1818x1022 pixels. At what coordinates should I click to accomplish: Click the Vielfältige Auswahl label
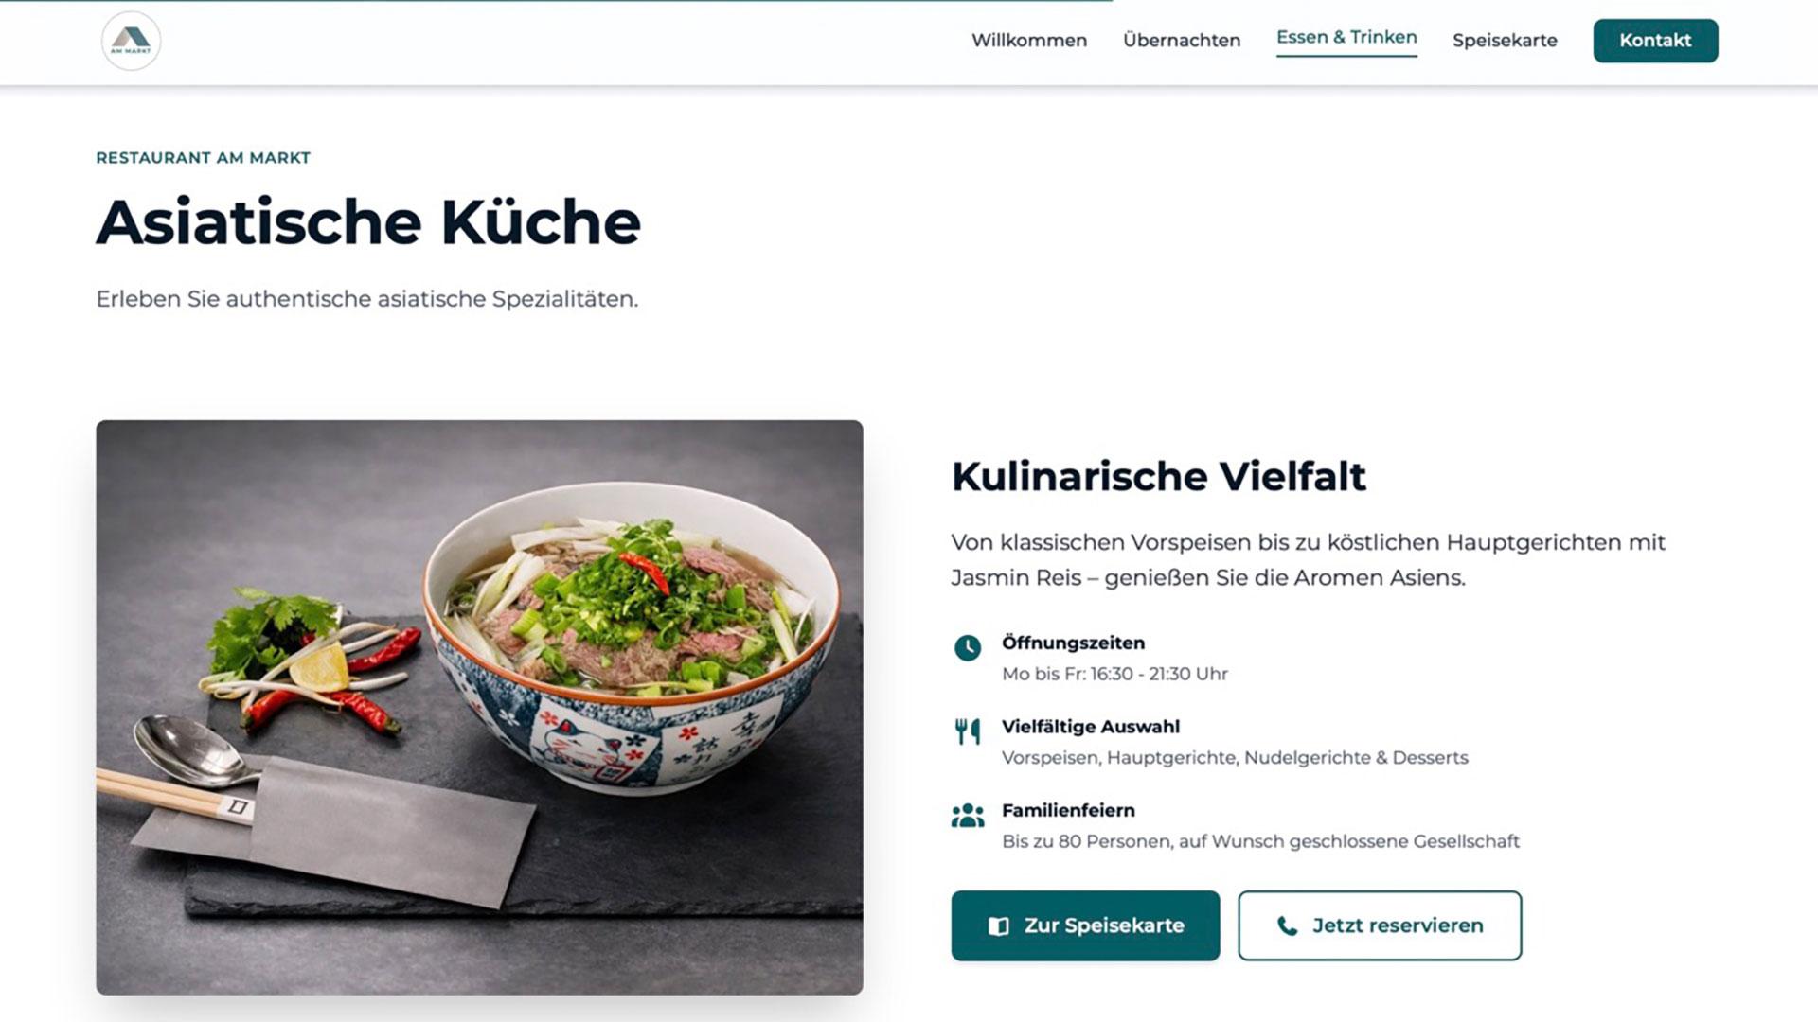point(1091,727)
